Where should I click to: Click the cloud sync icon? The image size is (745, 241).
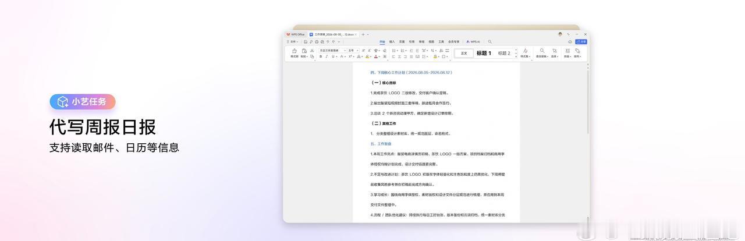(x=570, y=42)
